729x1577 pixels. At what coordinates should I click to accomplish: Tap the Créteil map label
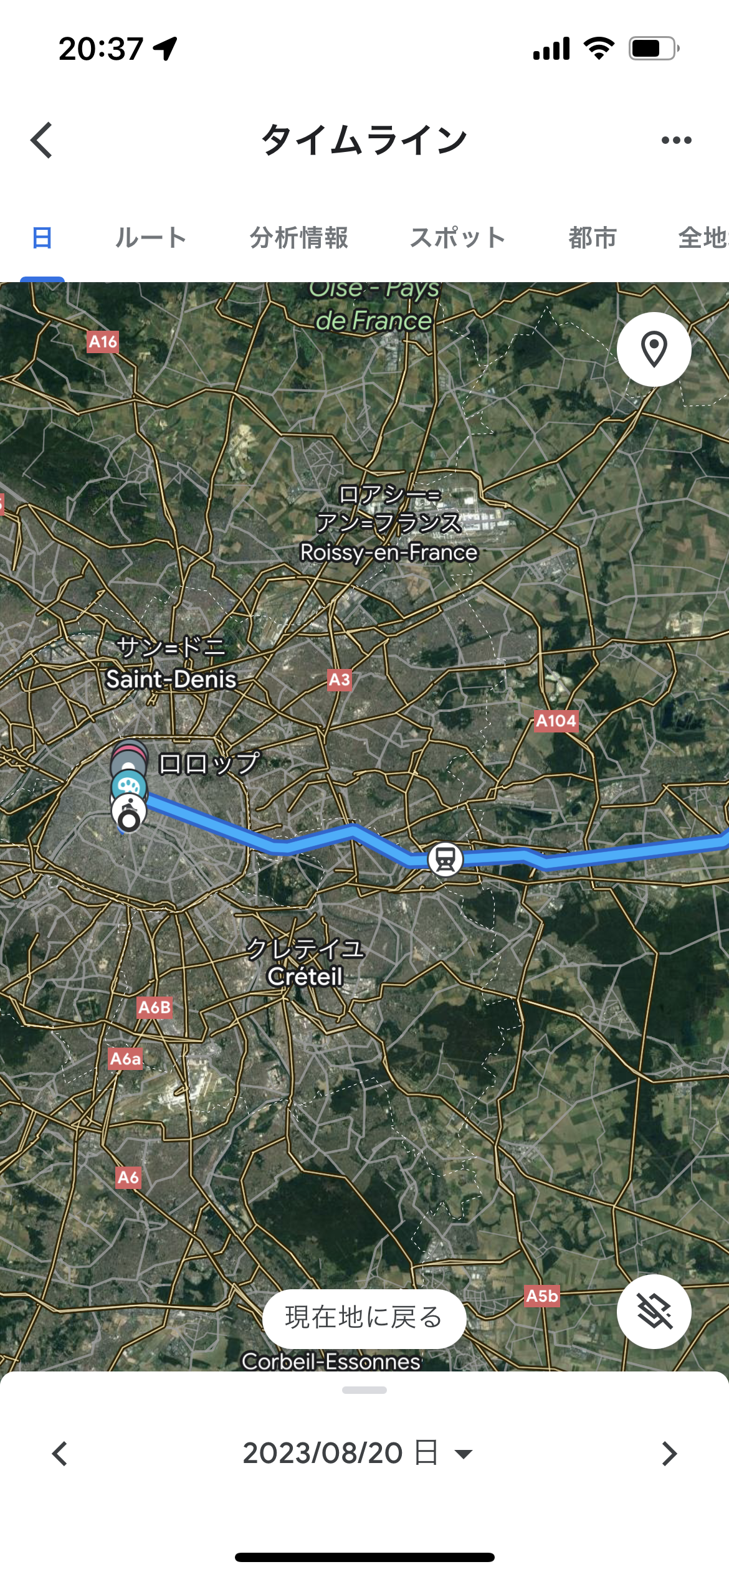(x=305, y=976)
